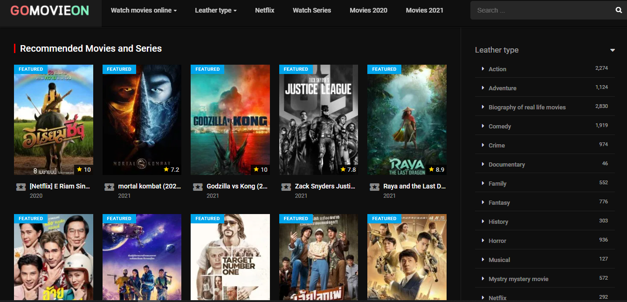Click film icon beside Godzilla vs Kong title
Viewport: 627px width, 302px height.
pos(198,187)
